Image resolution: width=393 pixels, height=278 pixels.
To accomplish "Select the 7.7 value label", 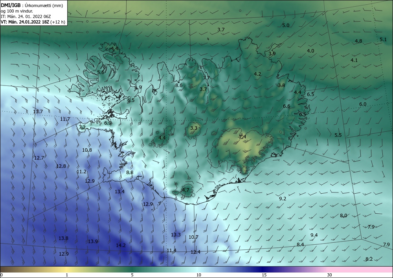I will click(x=206, y=78).
